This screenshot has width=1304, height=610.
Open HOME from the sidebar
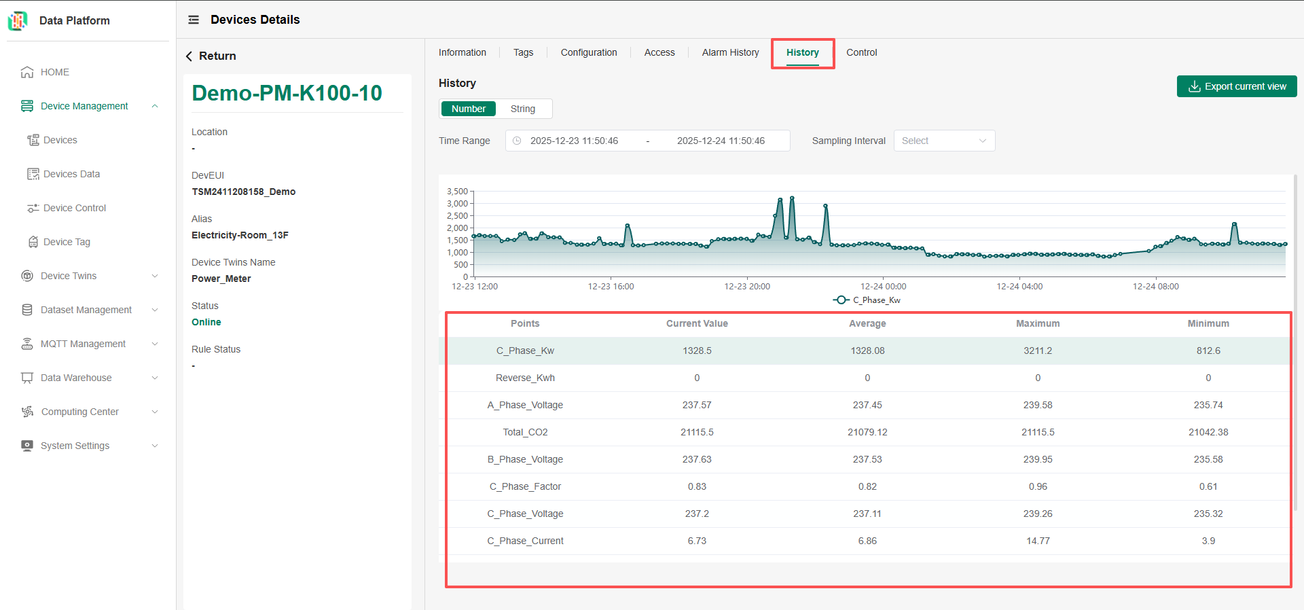point(54,72)
